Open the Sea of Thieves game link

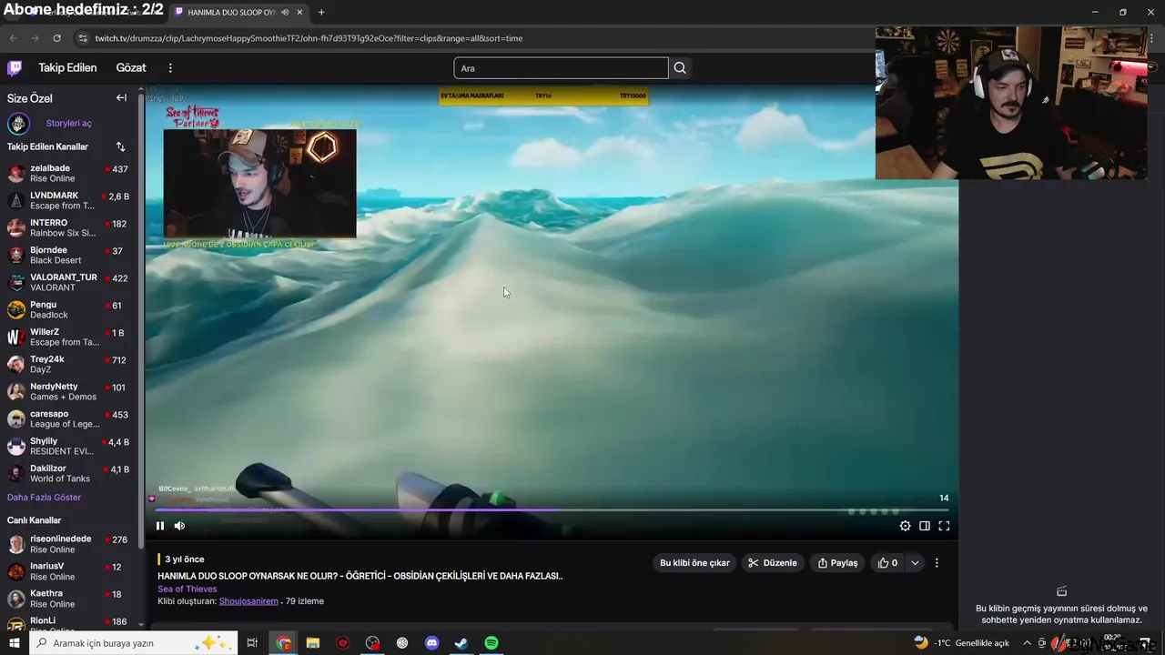click(x=187, y=589)
